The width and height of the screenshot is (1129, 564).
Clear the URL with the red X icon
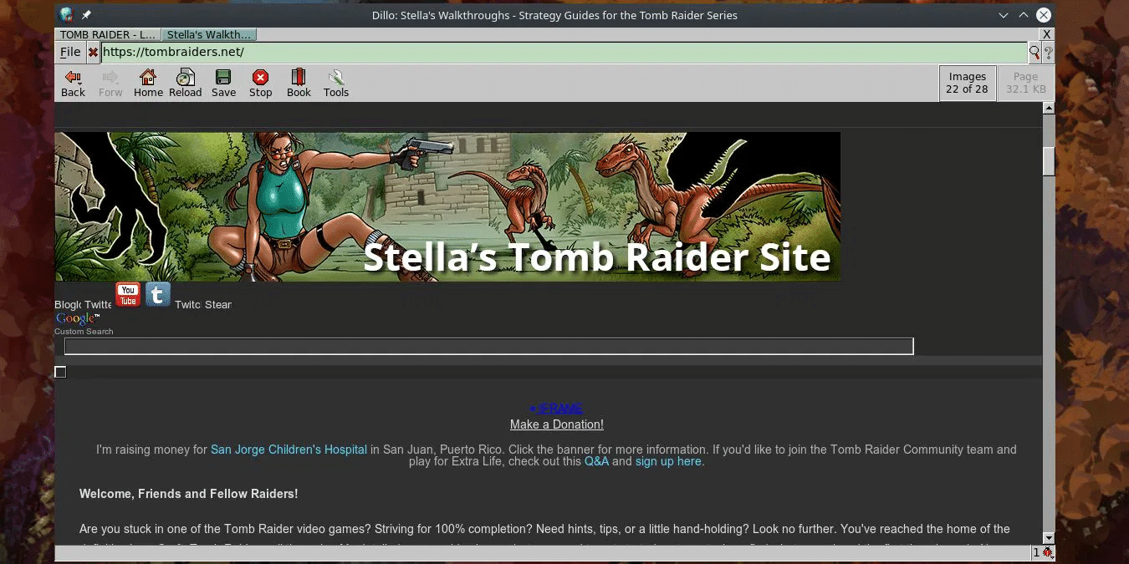[x=93, y=52]
